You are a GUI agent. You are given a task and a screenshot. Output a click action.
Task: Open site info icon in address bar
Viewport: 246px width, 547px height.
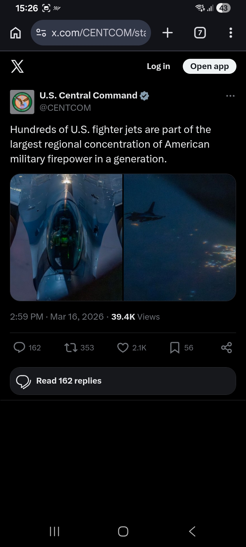41,33
